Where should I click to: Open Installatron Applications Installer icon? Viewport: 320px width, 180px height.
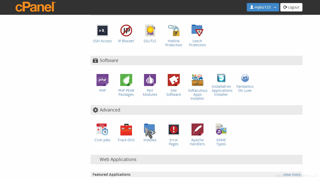[221, 78]
